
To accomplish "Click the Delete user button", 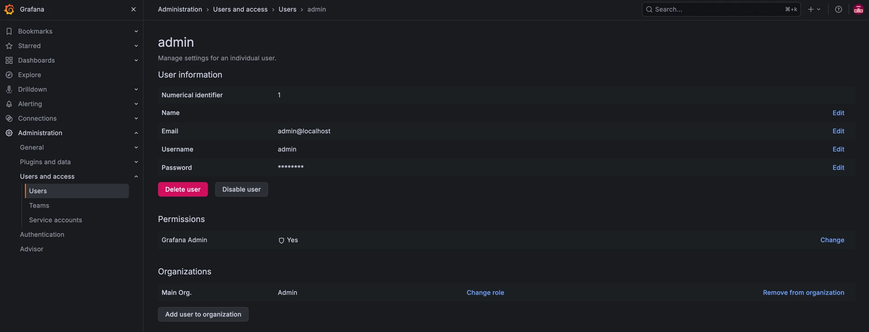I will [183, 189].
